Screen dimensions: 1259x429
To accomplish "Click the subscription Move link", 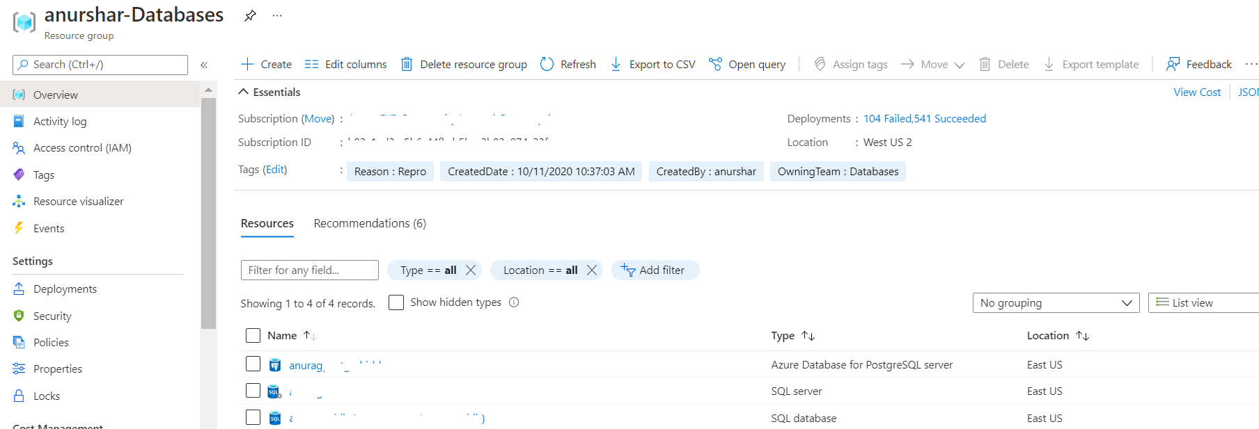I will point(318,119).
